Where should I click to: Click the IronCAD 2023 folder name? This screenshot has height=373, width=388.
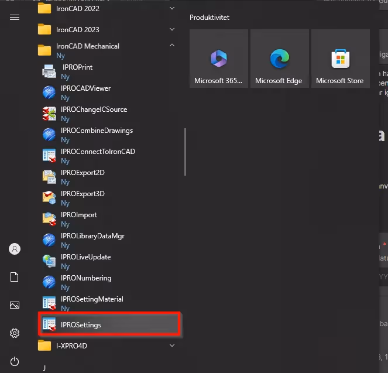[x=78, y=30]
